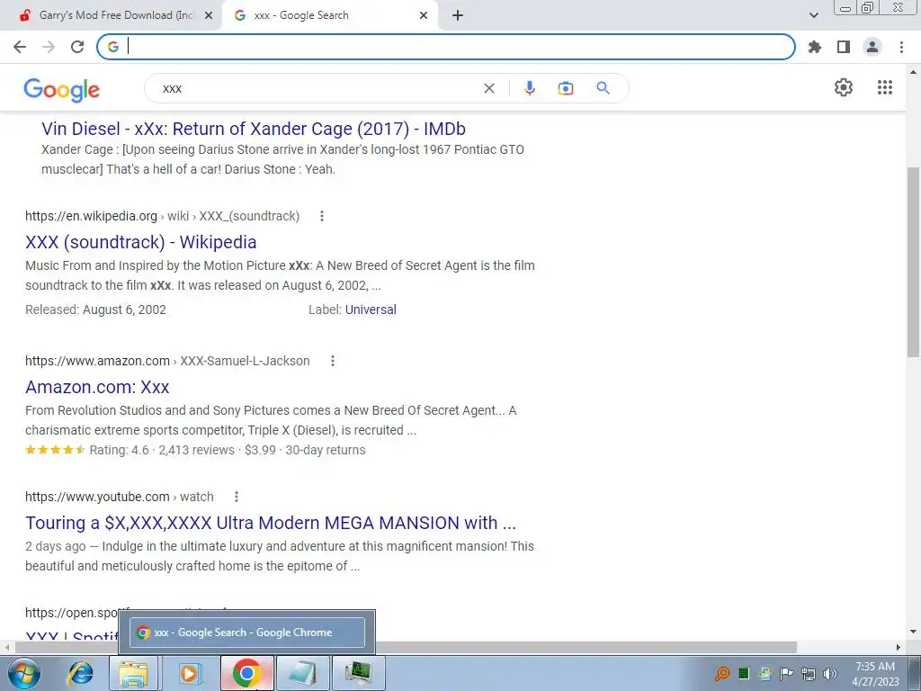Viewport: 921px width, 691px height.
Task: Open the Chrome extensions puzzle icon
Action: (x=815, y=47)
